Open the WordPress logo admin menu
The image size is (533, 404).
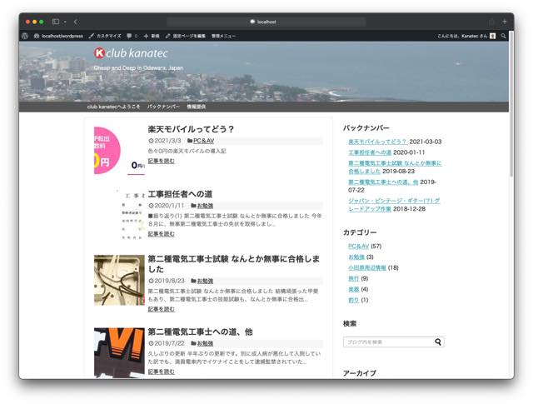click(25, 36)
